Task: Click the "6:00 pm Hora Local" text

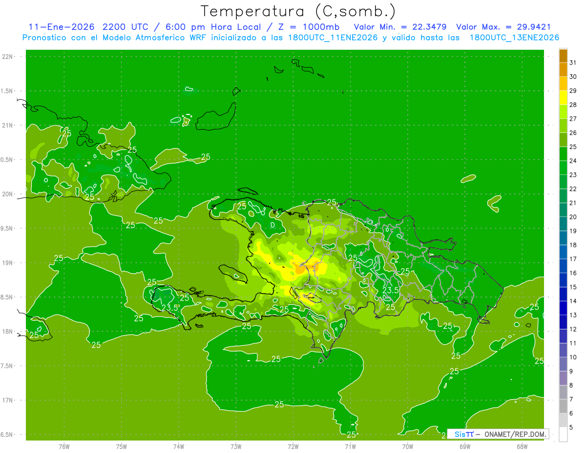Action: [x=214, y=27]
